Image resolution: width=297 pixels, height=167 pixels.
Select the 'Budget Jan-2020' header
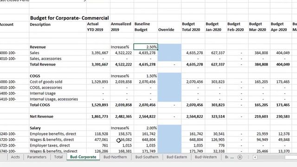point(213,27)
